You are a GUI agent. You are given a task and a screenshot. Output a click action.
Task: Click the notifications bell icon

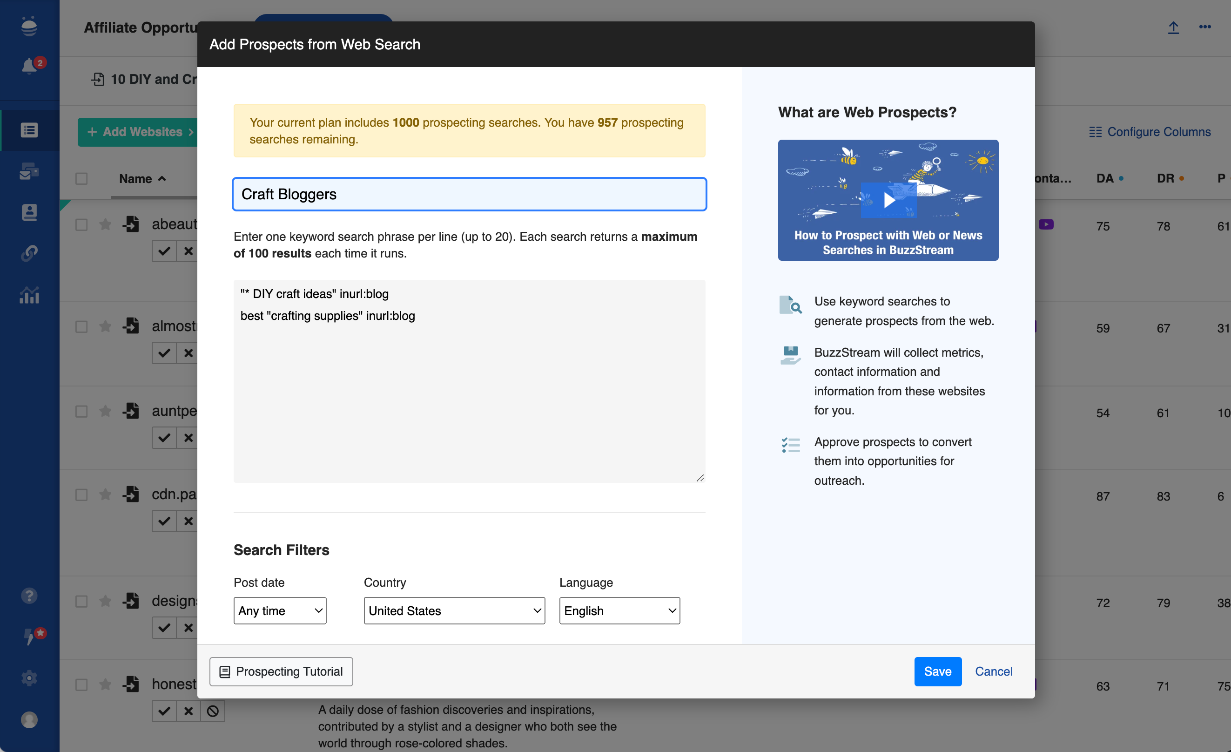(x=29, y=66)
